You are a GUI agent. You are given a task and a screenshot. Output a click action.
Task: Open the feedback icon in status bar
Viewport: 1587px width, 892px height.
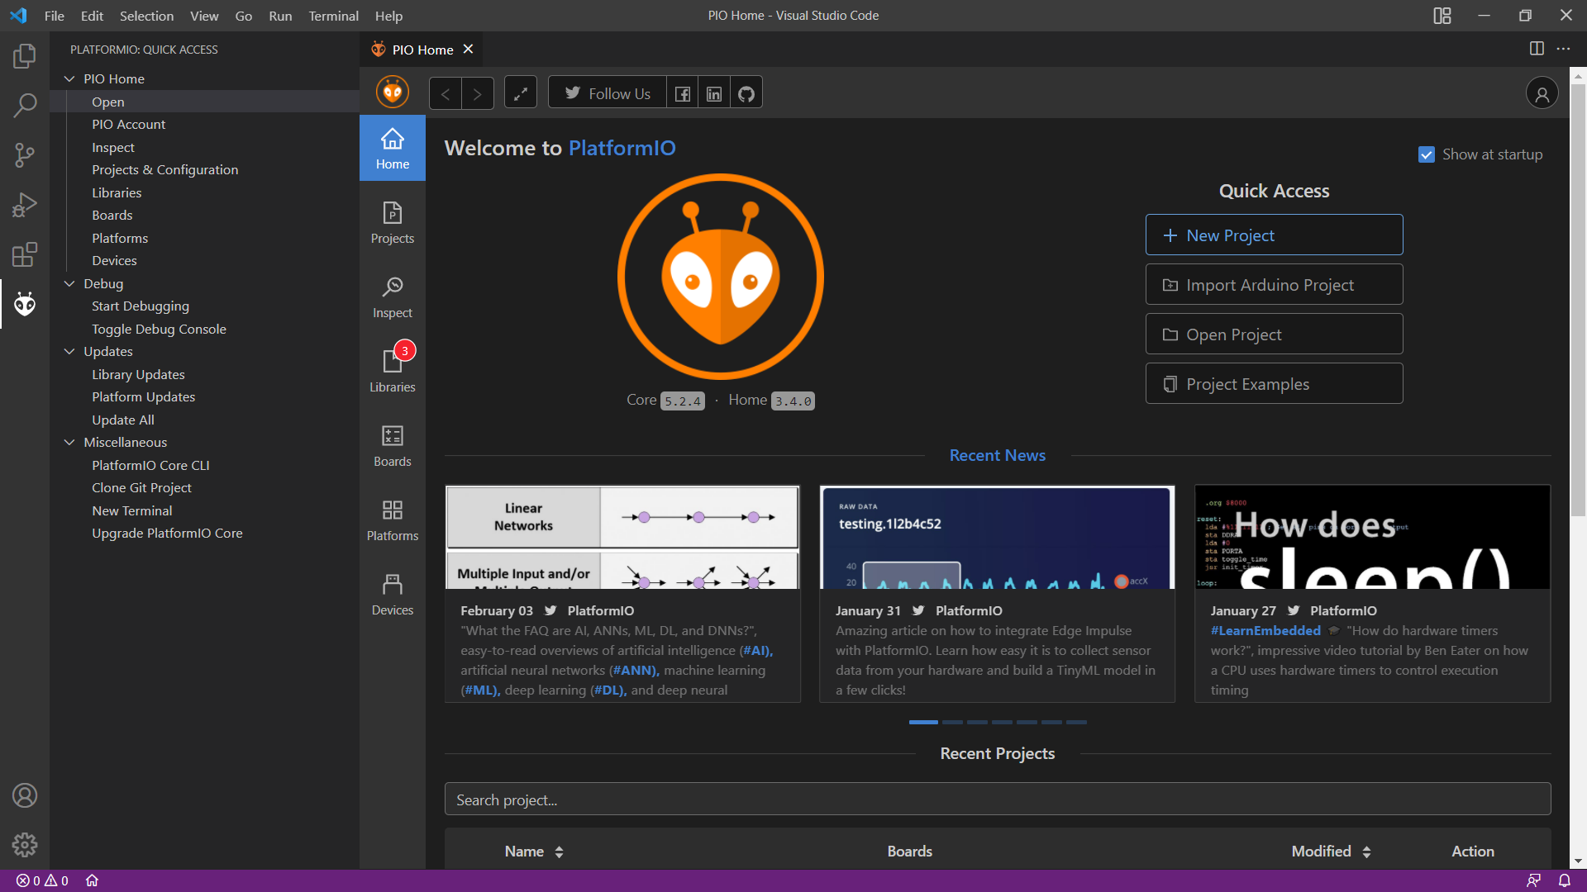coord(1533,880)
